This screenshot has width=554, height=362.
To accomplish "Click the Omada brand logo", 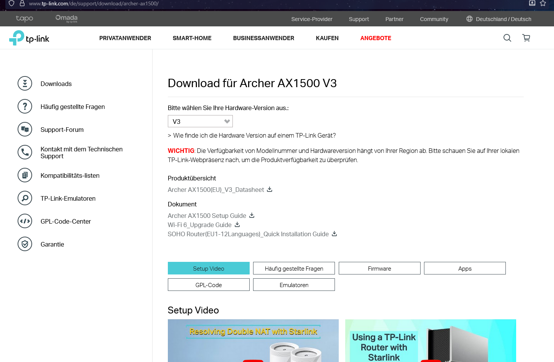I will tap(67, 18).
